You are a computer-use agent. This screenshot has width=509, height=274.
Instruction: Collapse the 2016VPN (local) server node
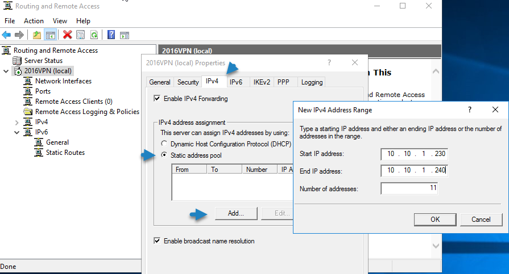(x=6, y=71)
